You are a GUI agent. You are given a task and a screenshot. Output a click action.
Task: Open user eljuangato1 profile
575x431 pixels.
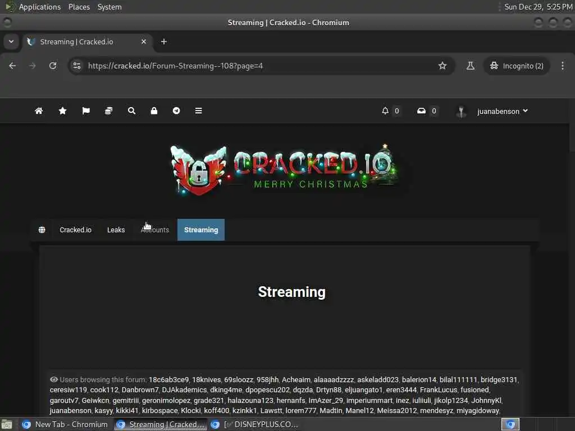pos(363,389)
